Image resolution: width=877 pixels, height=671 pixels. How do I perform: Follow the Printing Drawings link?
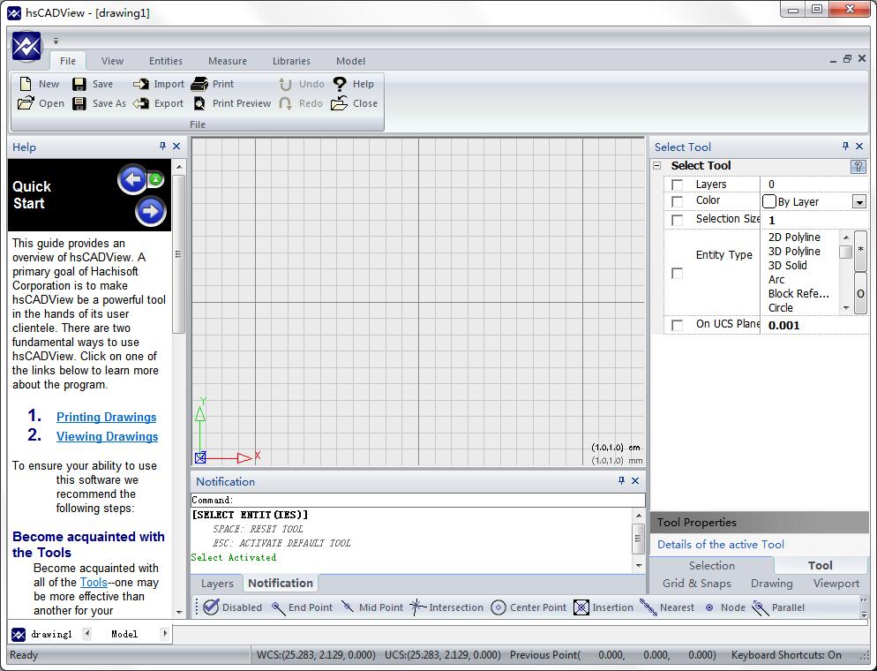coord(106,417)
